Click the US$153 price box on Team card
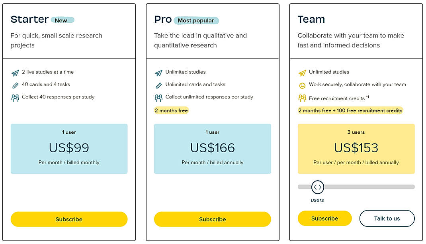Screen dimensions: 426x244 click(356, 148)
